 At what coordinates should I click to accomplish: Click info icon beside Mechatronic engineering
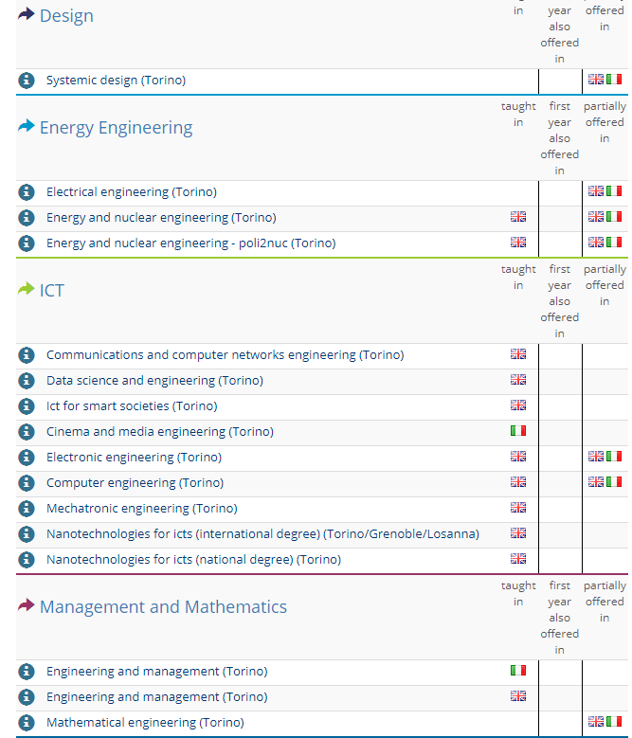(x=27, y=509)
